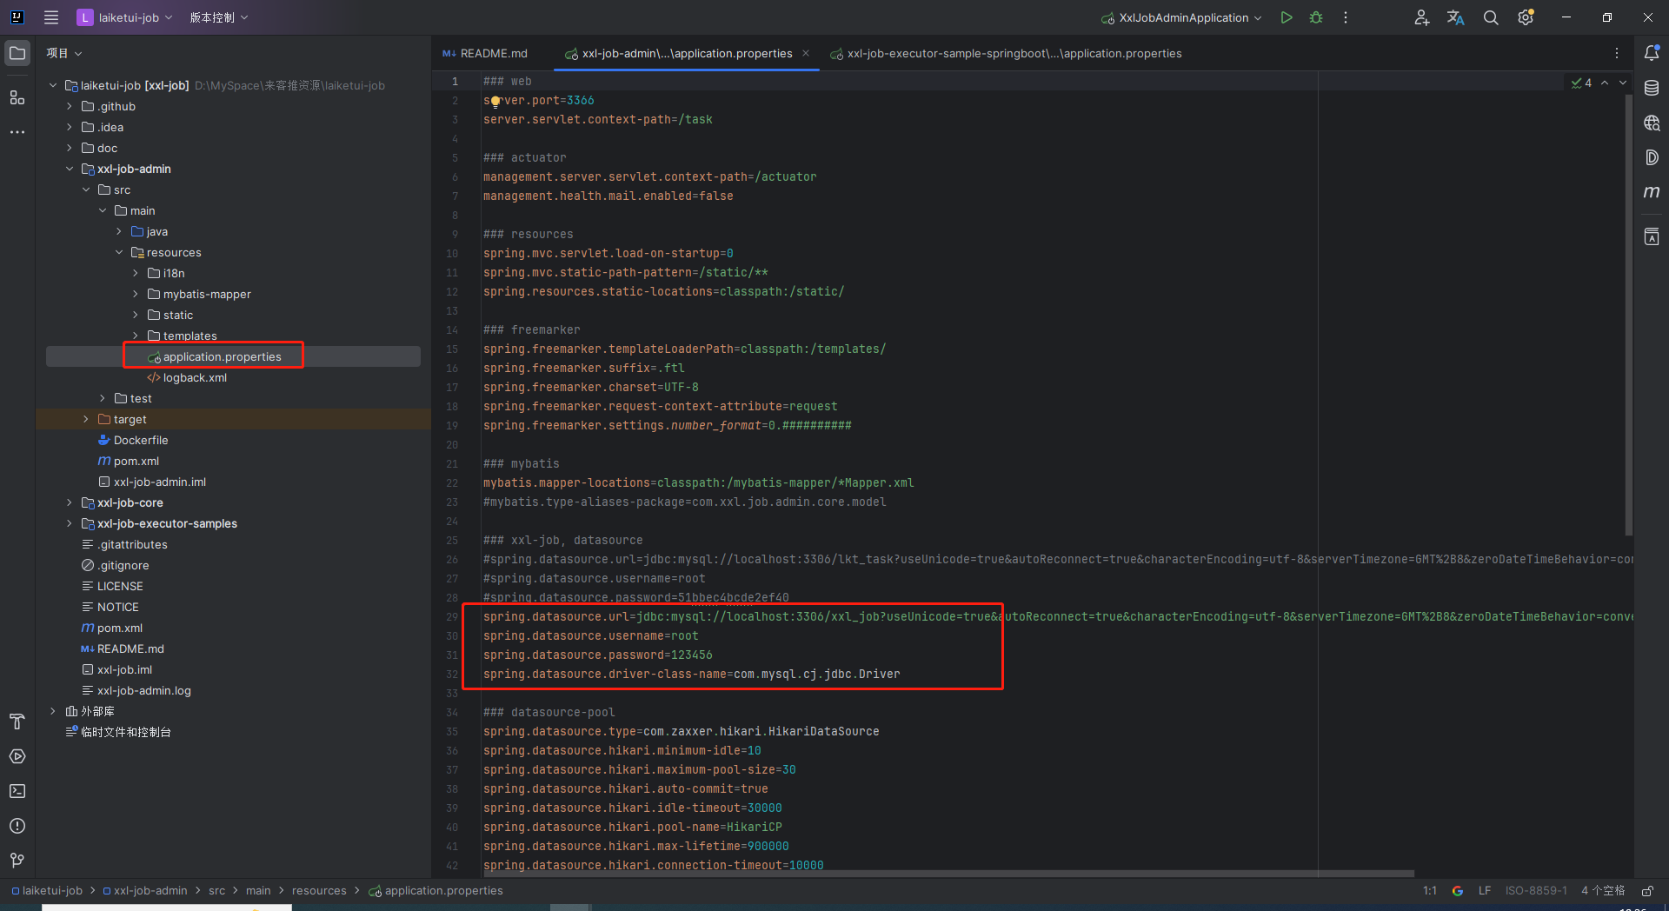This screenshot has height=911, width=1669.
Task: Click the Search Everywhere magnifier icon
Action: (x=1491, y=17)
